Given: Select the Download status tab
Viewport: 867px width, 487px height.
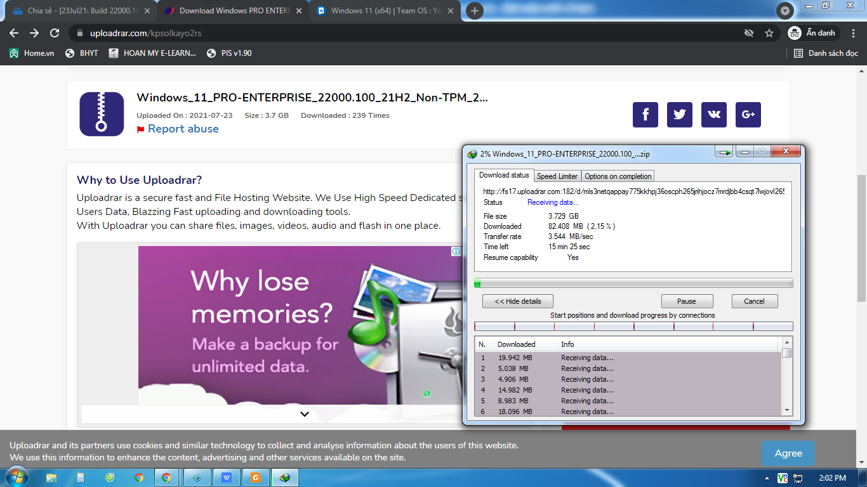Looking at the screenshot, I should [x=504, y=176].
